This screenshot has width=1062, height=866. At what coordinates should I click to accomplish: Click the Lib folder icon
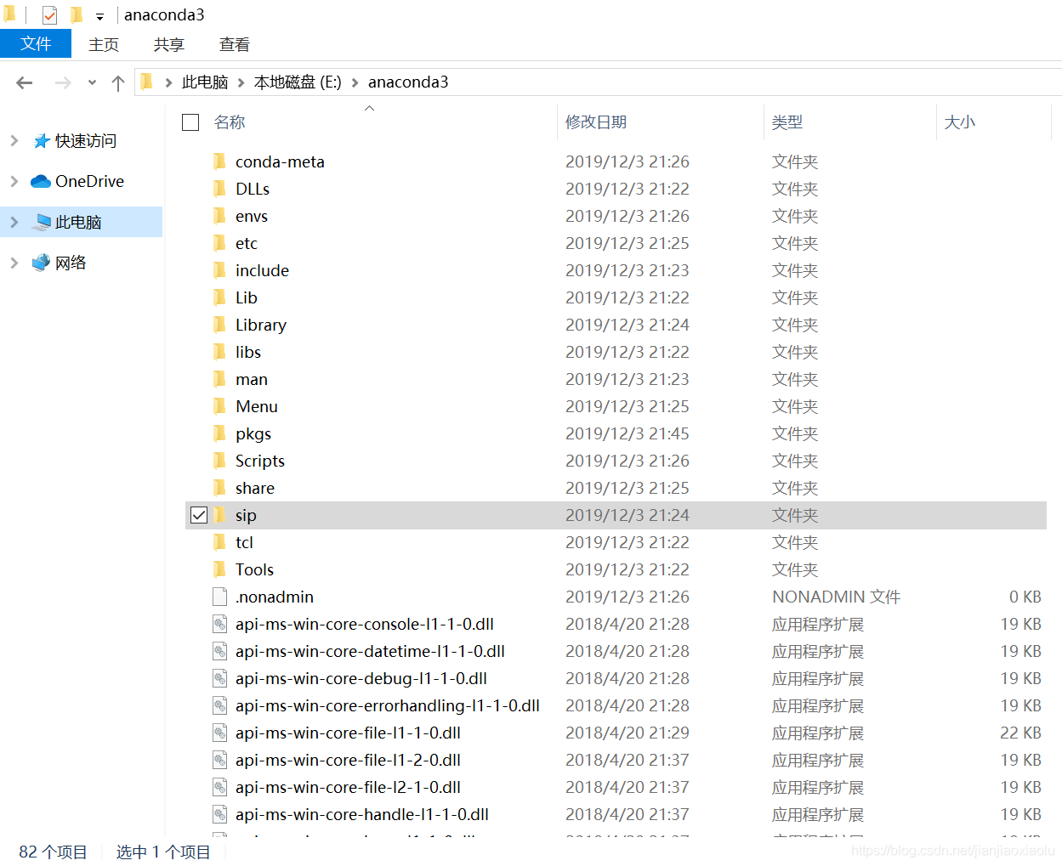pyautogui.click(x=219, y=297)
